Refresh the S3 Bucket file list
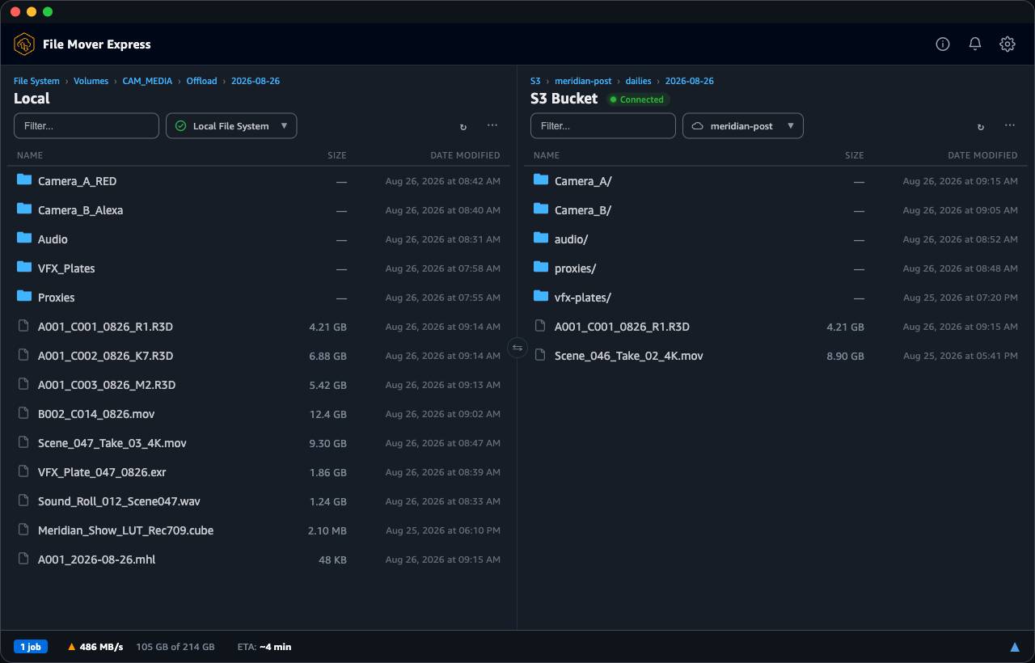Viewport: 1035px width, 663px height. (x=981, y=126)
